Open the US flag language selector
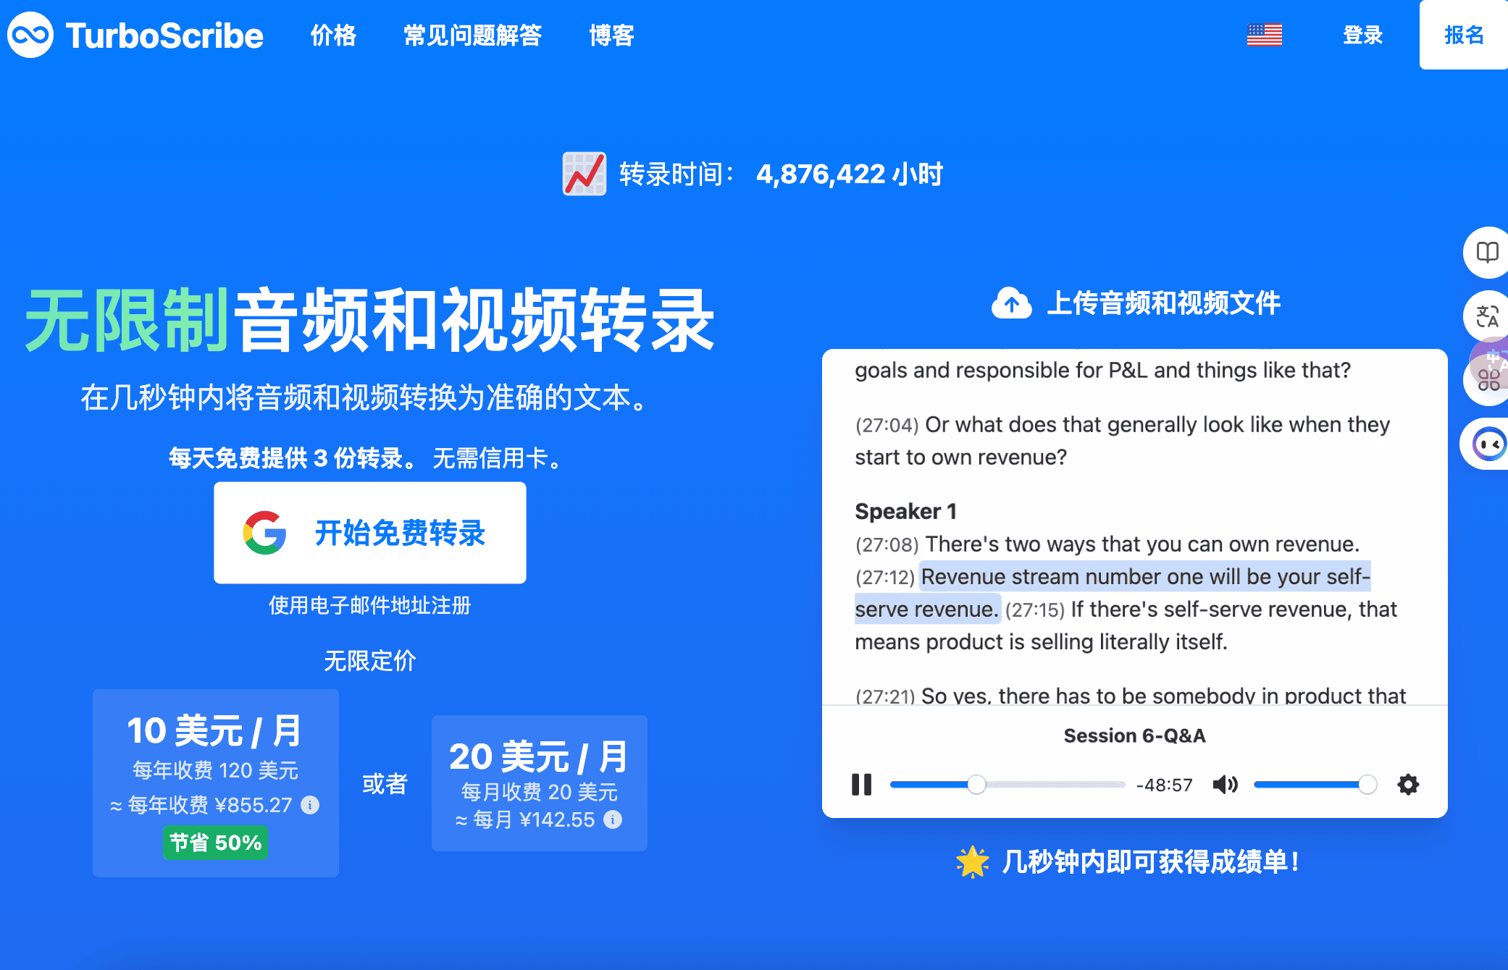Image resolution: width=1508 pixels, height=970 pixels. coord(1264,35)
